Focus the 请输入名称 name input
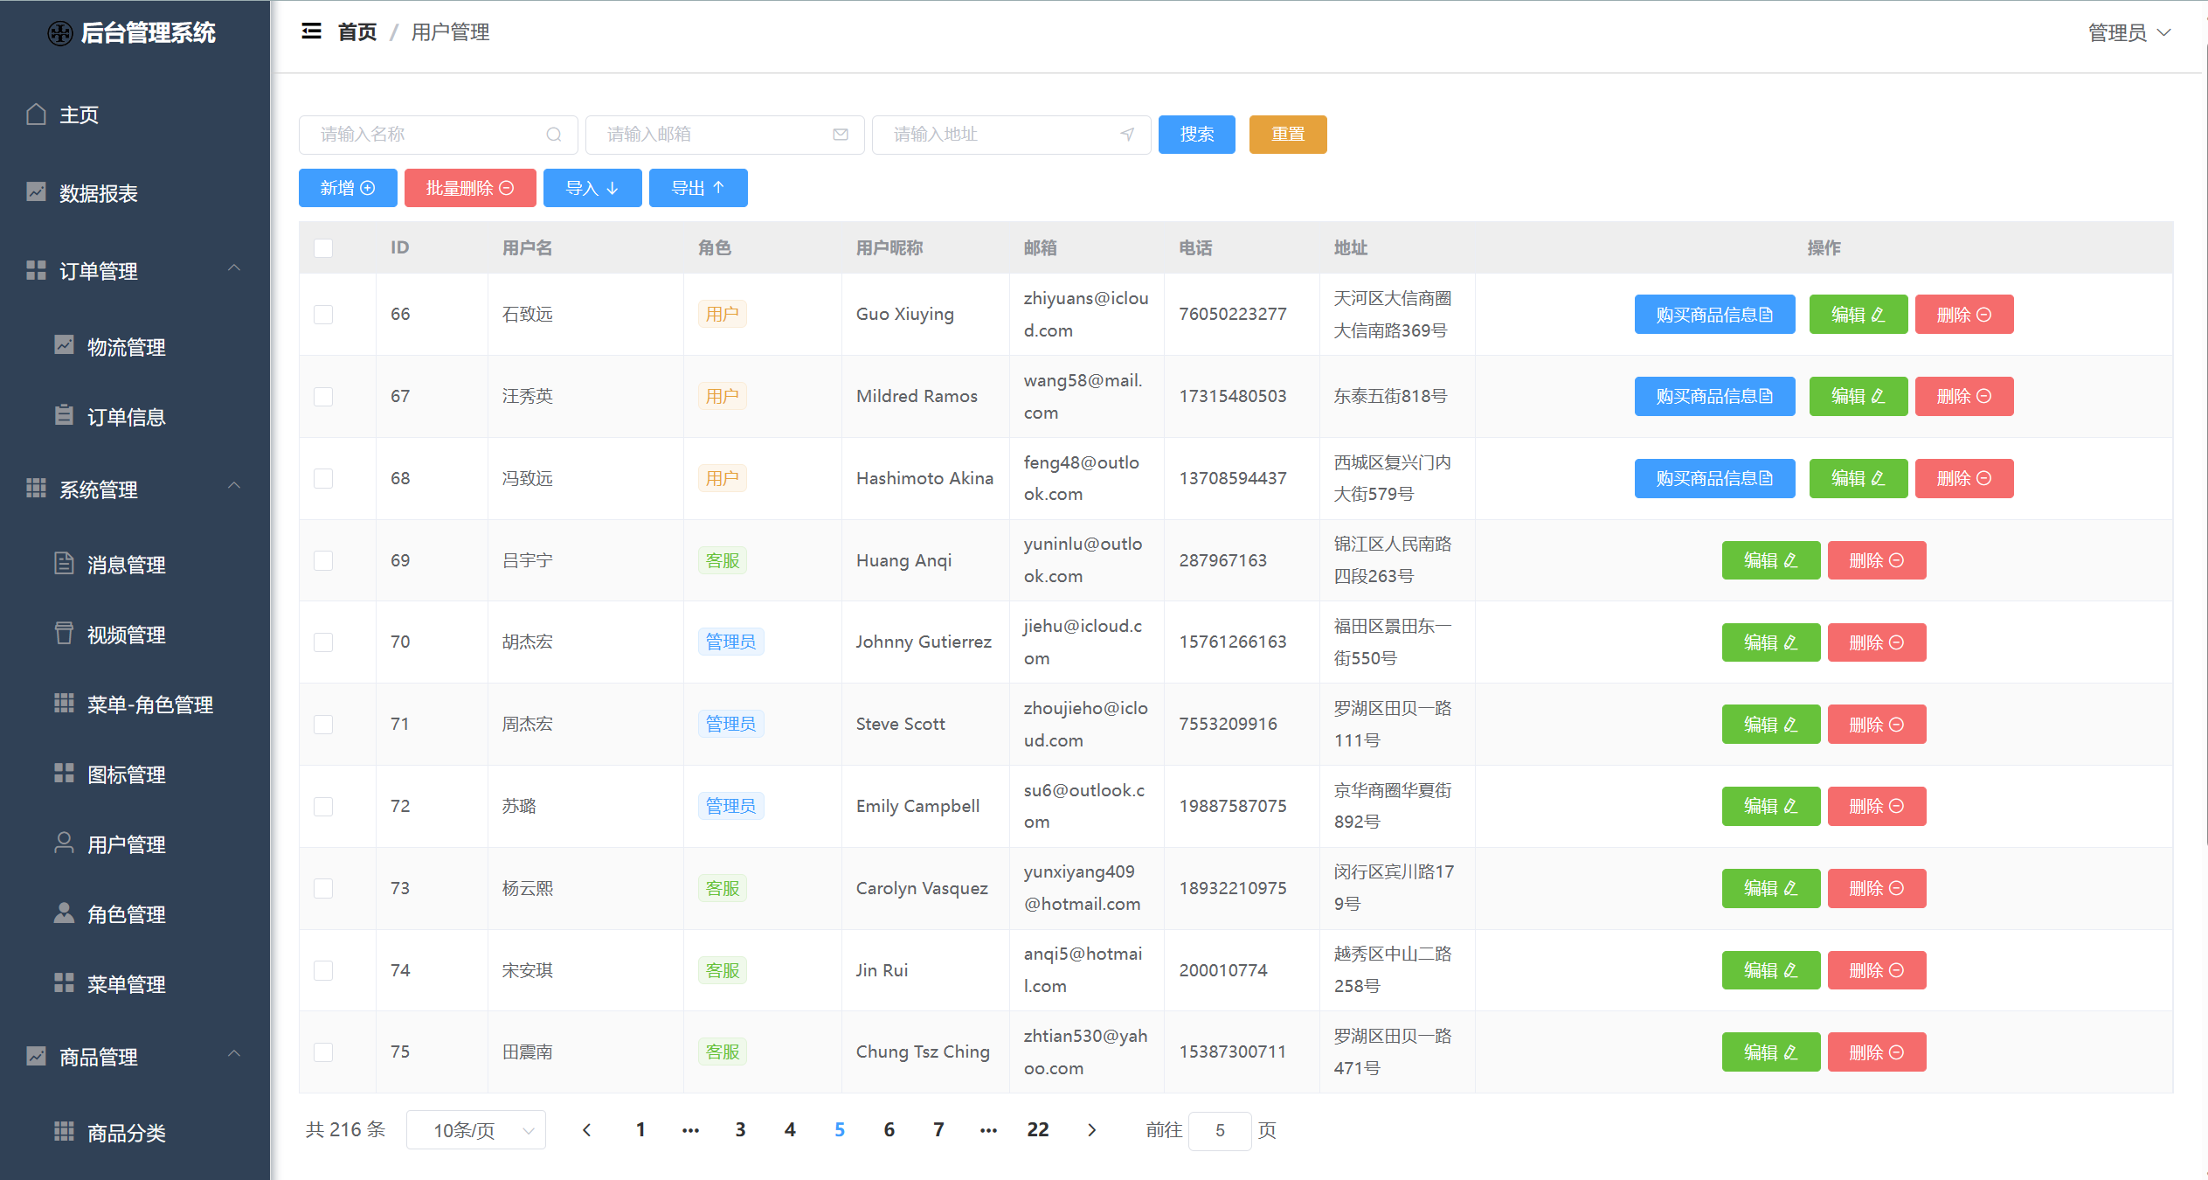 coord(439,135)
